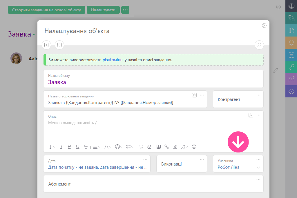Click the add field plus icon

(46, 45)
